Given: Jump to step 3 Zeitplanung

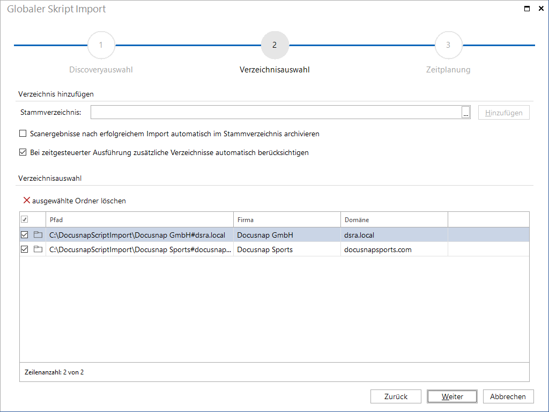Looking at the screenshot, I should coord(448,45).
